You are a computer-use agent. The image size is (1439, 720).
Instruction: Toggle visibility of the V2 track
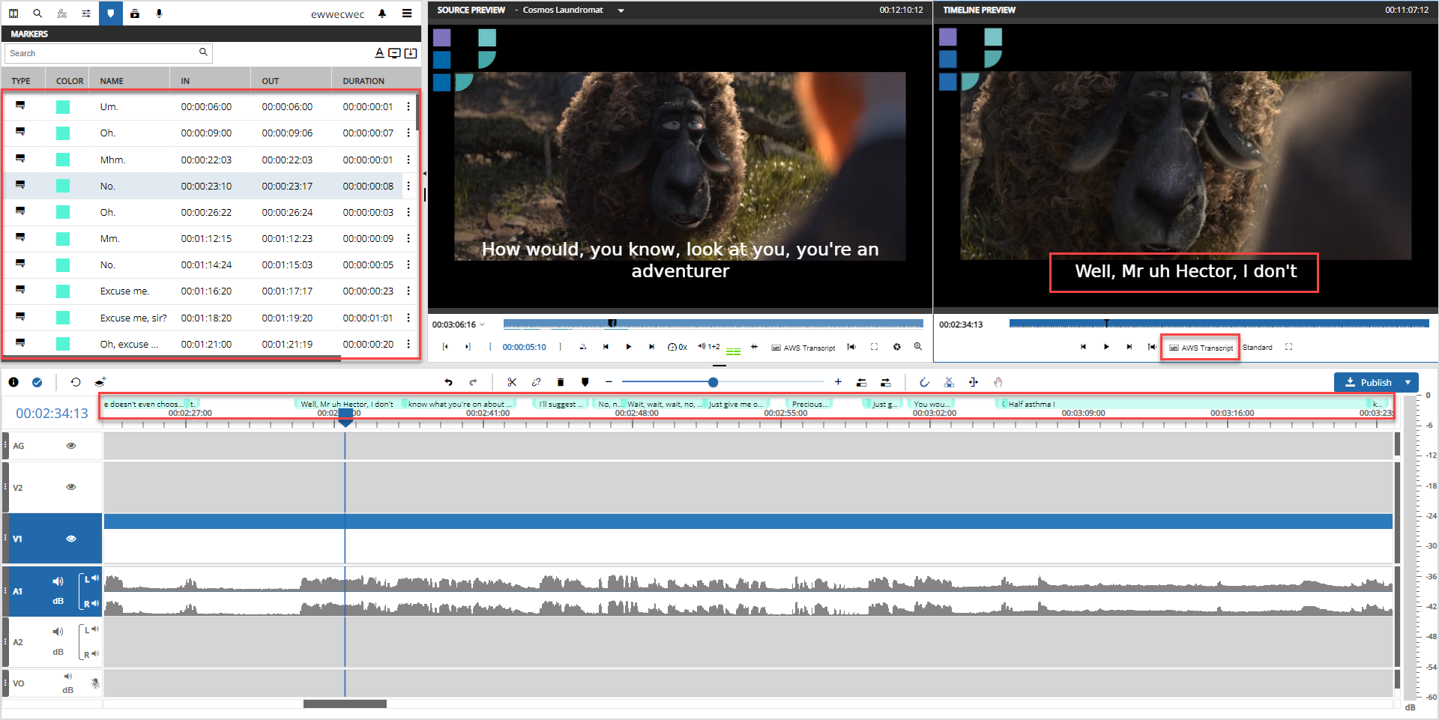pyautogui.click(x=71, y=487)
